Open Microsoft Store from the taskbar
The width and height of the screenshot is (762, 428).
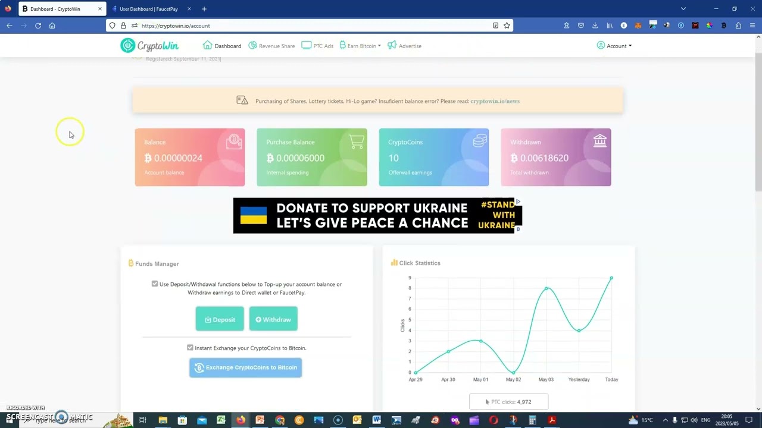[182, 420]
